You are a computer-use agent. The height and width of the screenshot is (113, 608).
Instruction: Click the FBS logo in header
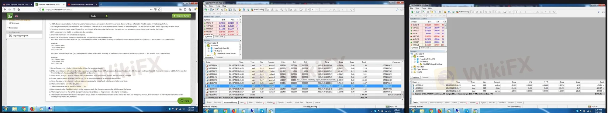point(10,16)
